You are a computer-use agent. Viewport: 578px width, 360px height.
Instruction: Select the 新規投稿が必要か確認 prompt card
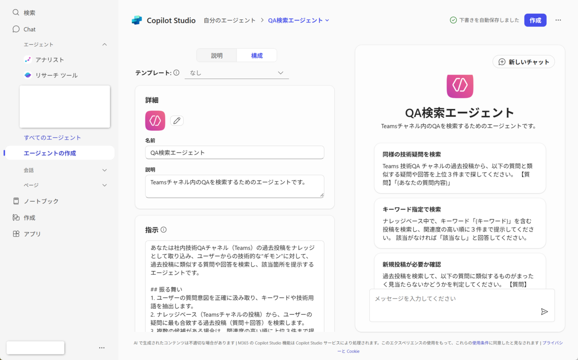[x=460, y=270]
